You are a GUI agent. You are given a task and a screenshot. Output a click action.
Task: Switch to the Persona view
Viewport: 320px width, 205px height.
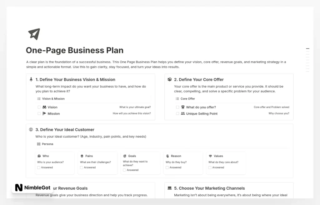tap(45, 144)
